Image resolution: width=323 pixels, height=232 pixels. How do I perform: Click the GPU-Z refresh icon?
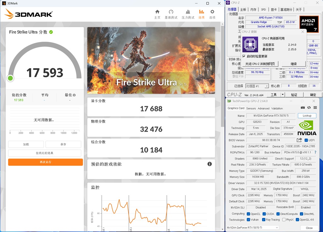tap(309, 107)
